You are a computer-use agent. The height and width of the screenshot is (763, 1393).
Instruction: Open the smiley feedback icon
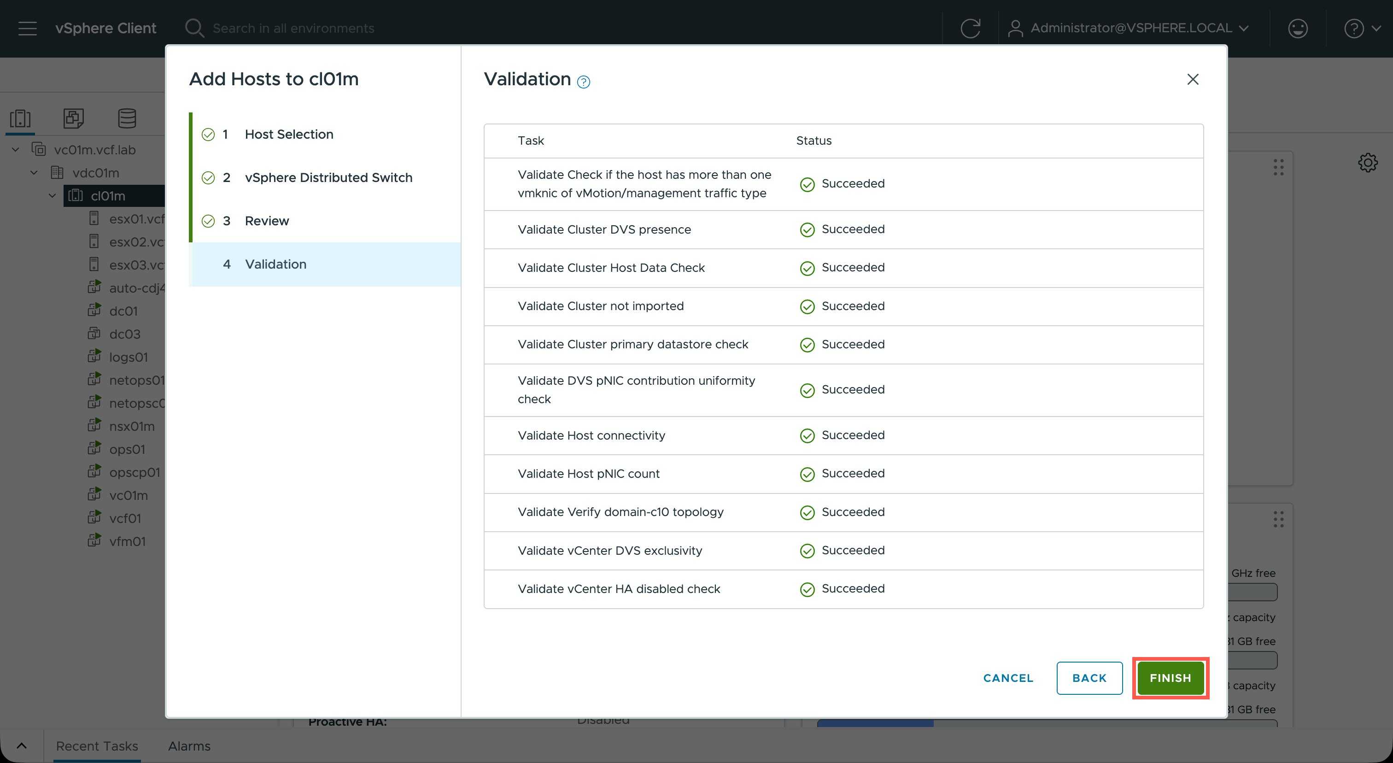pos(1297,28)
